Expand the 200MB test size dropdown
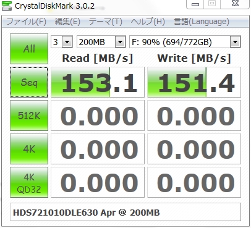Screen dimensions: 251x228 (121, 42)
